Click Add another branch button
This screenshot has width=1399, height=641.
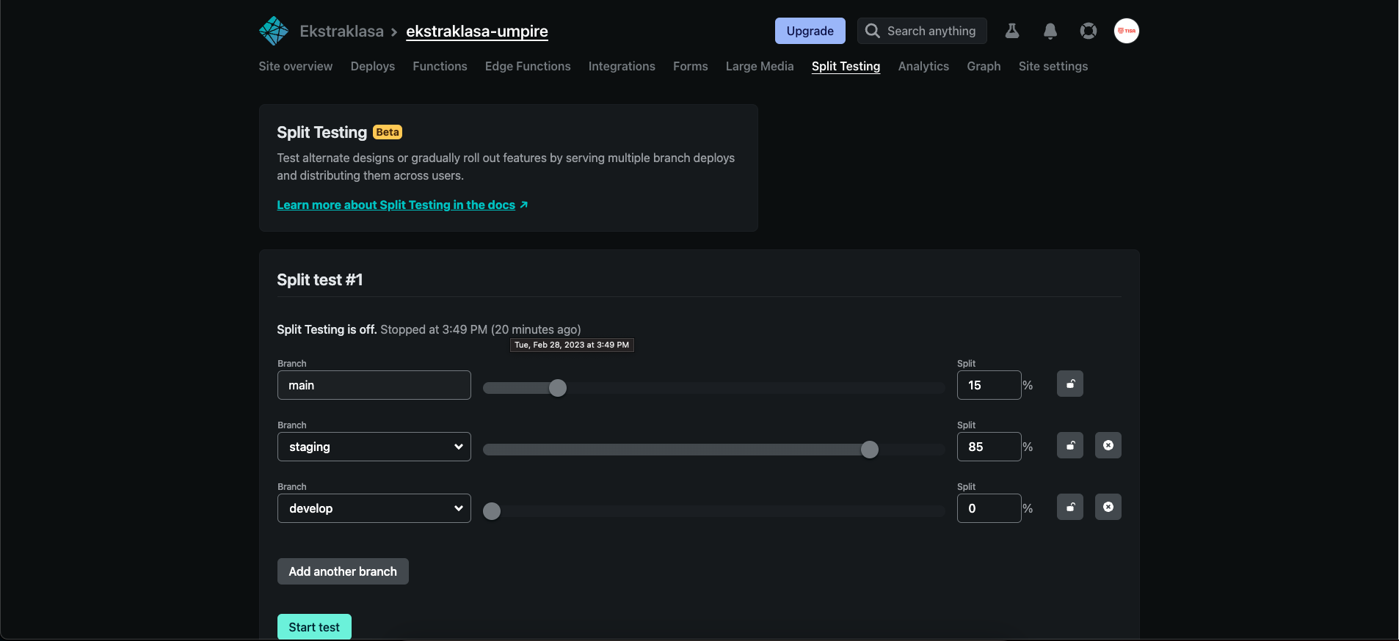pyautogui.click(x=343, y=571)
